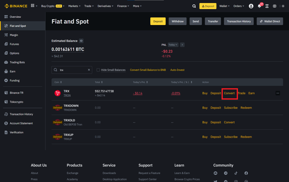Enable Hide Small Balances checkbox

(98, 70)
